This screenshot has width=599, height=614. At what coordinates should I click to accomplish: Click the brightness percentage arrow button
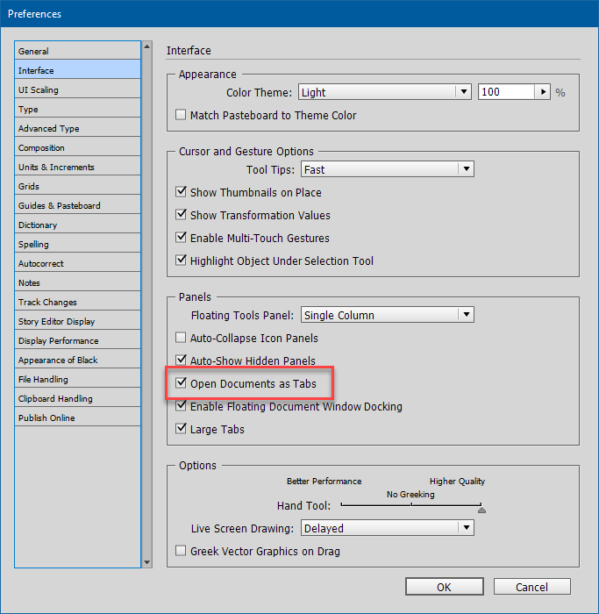point(543,92)
